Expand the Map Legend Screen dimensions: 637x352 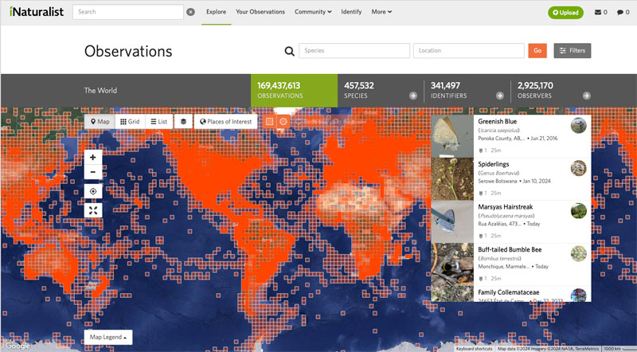pyautogui.click(x=108, y=337)
